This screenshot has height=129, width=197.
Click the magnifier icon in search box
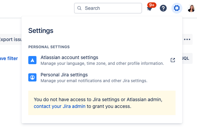click(x=79, y=8)
